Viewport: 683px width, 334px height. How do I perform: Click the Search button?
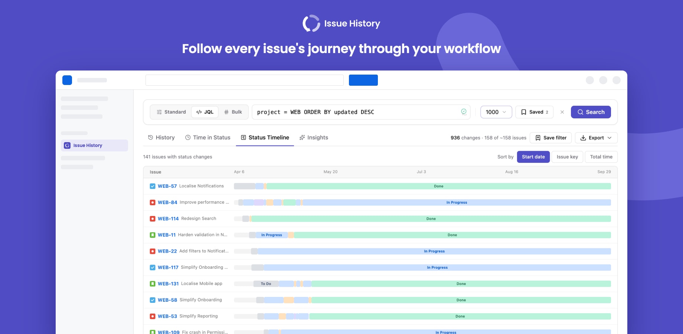pos(591,112)
